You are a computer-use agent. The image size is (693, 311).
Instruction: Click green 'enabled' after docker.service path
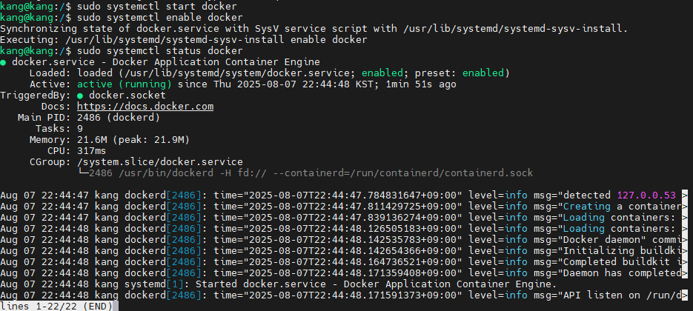pyautogui.click(x=382, y=73)
